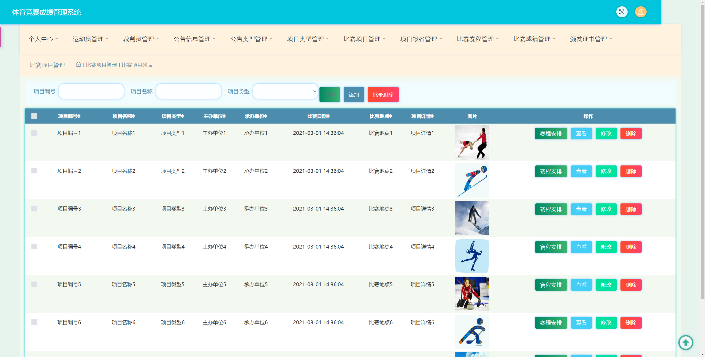This screenshot has width=705, height=357.
Task: Check the checkbox for 项目编号1 row
Action: coord(34,133)
